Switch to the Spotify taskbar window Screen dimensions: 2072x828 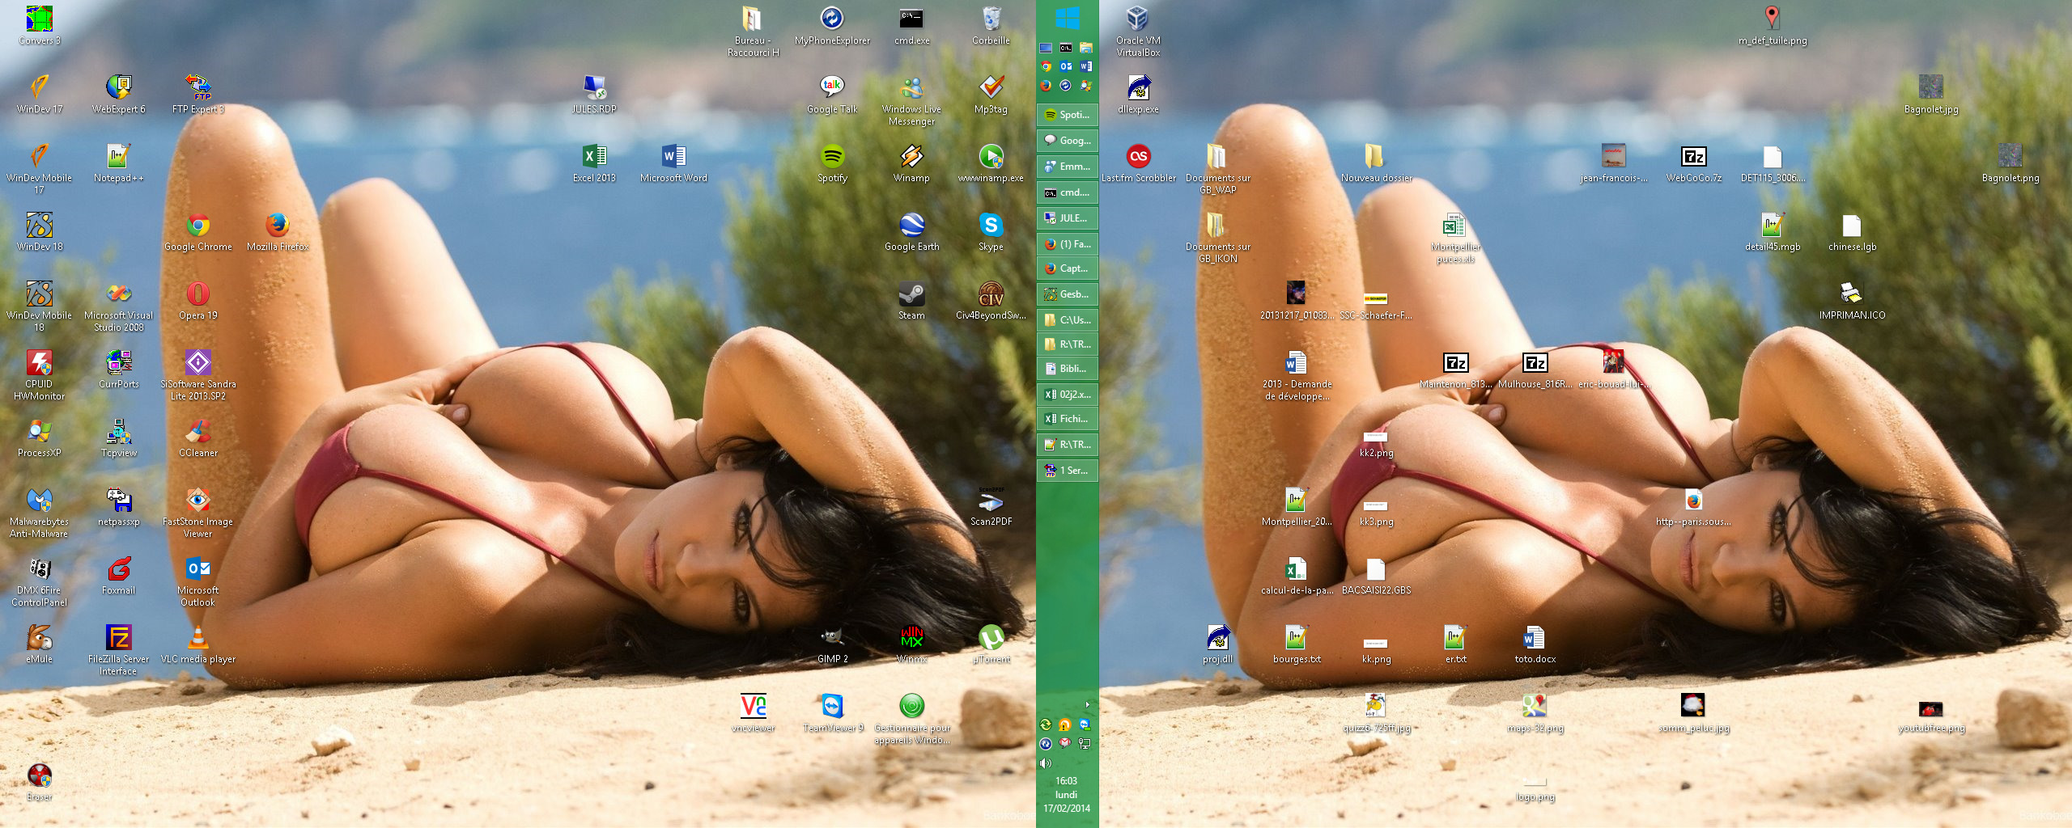(x=1067, y=115)
